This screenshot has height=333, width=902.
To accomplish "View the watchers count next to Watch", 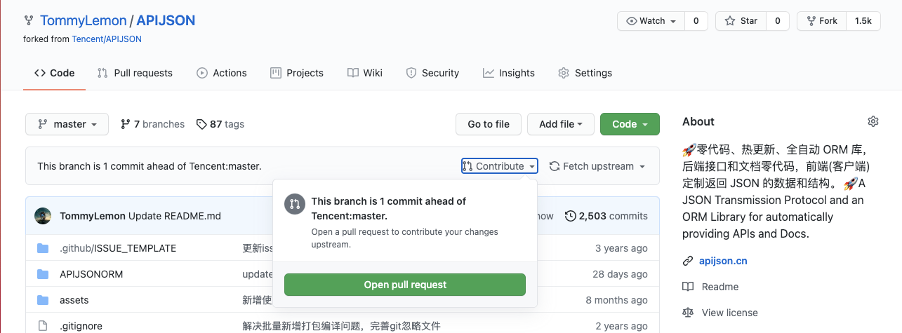I will click(x=696, y=21).
